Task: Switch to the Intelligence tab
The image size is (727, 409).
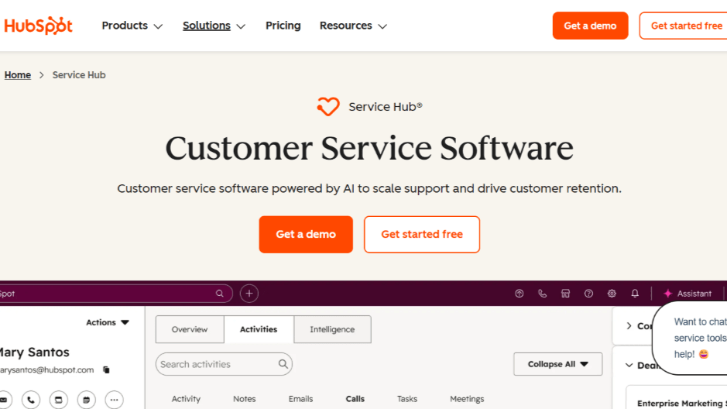Action: pos(332,329)
